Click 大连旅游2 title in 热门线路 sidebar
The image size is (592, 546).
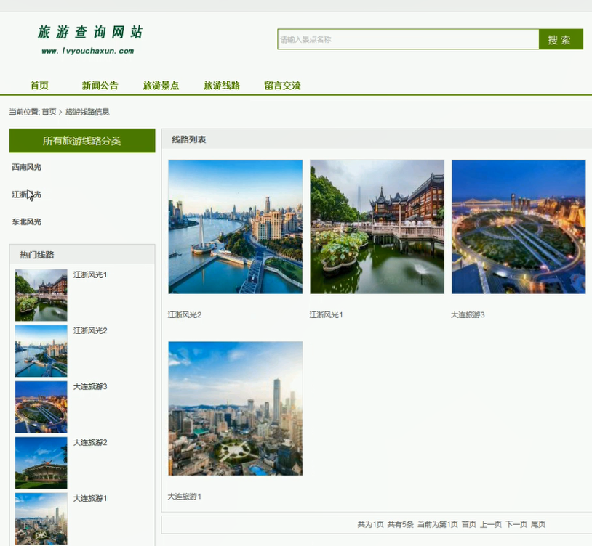coord(90,442)
